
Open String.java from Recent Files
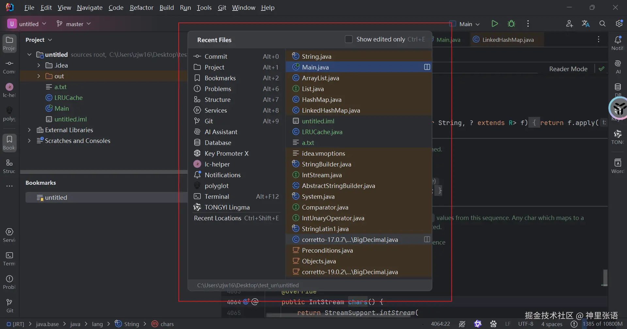coord(359,56)
